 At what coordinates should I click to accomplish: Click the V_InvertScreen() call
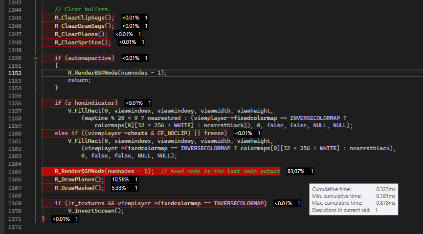96,211
